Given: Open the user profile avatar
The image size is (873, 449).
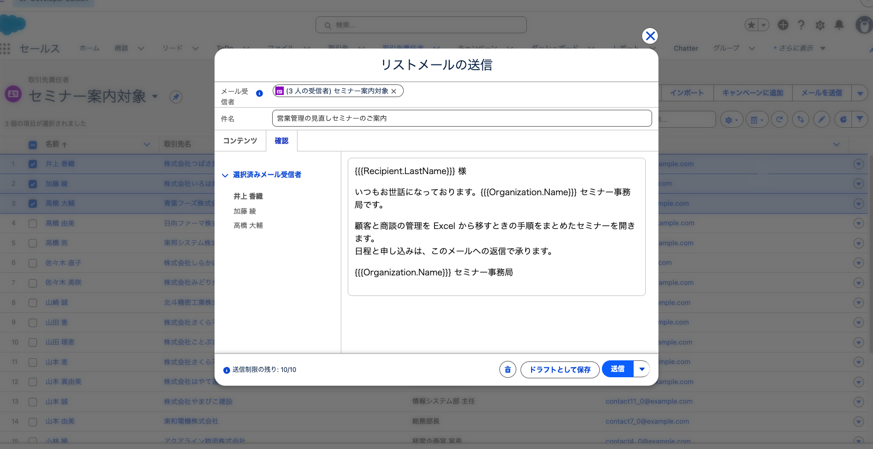Looking at the screenshot, I should (865, 25).
